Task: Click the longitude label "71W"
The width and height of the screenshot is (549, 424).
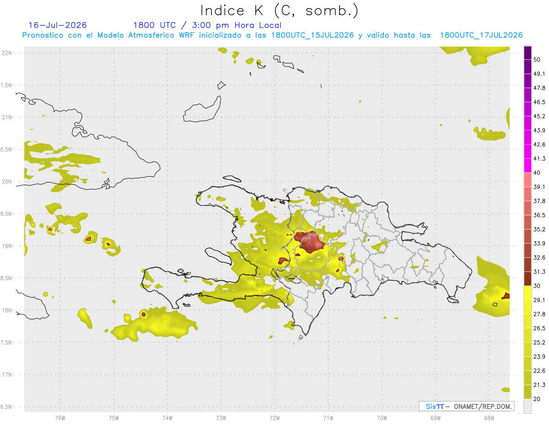Action: click(x=328, y=418)
